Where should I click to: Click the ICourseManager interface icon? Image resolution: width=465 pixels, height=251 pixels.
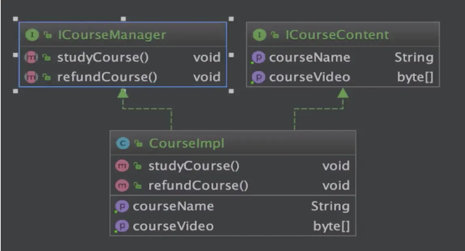coord(32,35)
